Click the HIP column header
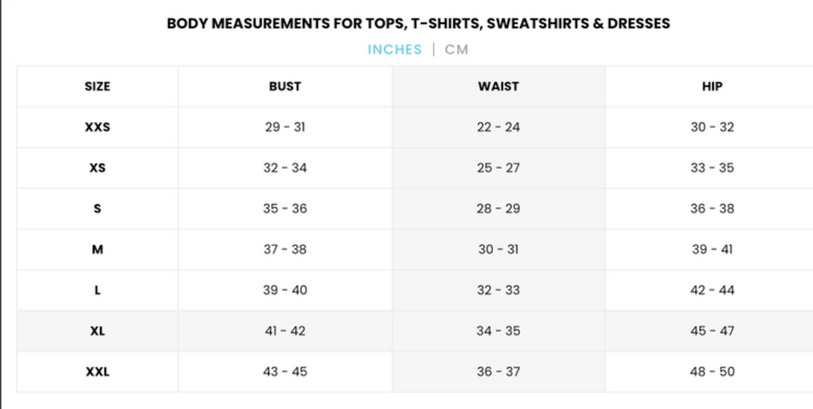The image size is (813, 409). [x=711, y=87]
